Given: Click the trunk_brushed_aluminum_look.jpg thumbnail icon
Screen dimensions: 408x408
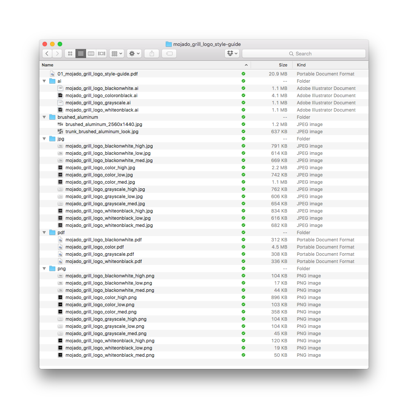Looking at the screenshot, I should (60, 131).
